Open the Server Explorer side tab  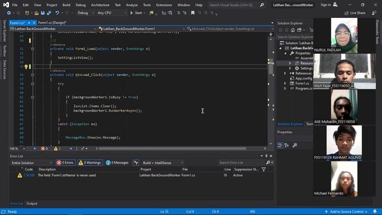coord(4,31)
